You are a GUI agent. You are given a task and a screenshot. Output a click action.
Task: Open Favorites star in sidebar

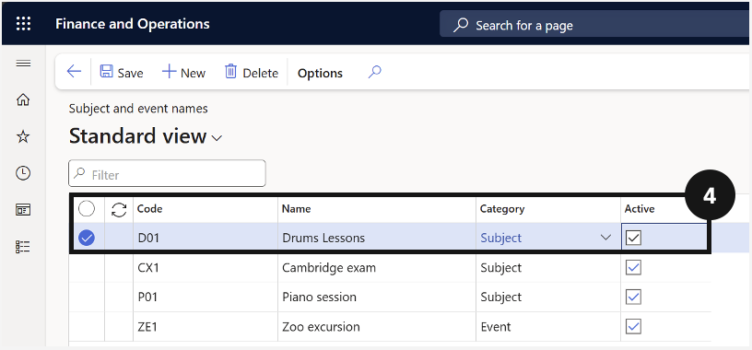23,136
